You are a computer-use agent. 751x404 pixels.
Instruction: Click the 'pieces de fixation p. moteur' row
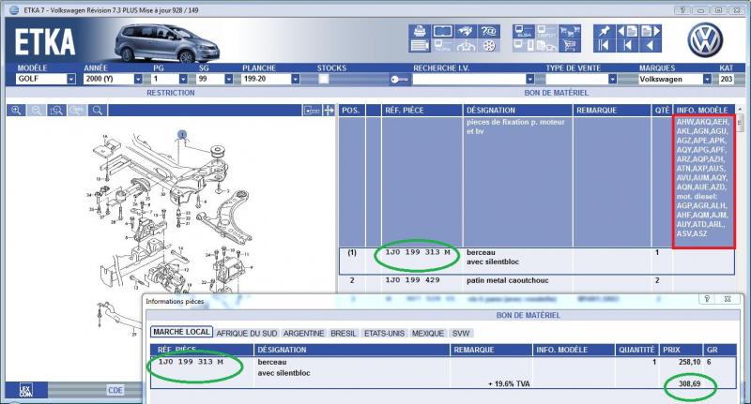tap(536, 182)
